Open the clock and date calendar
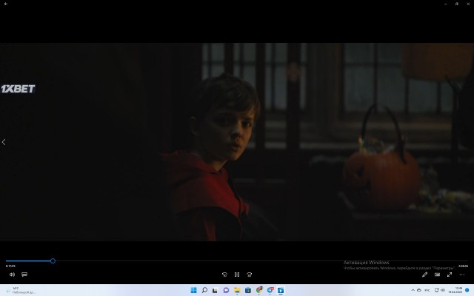Screen dimensions: 474x296 pyautogui.click(x=455, y=290)
